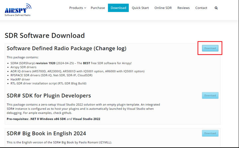Go to Quick Start page
The image size is (239, 148).
click(x=140, y=8)
